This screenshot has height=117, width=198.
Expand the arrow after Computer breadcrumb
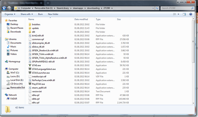point(33,8)
